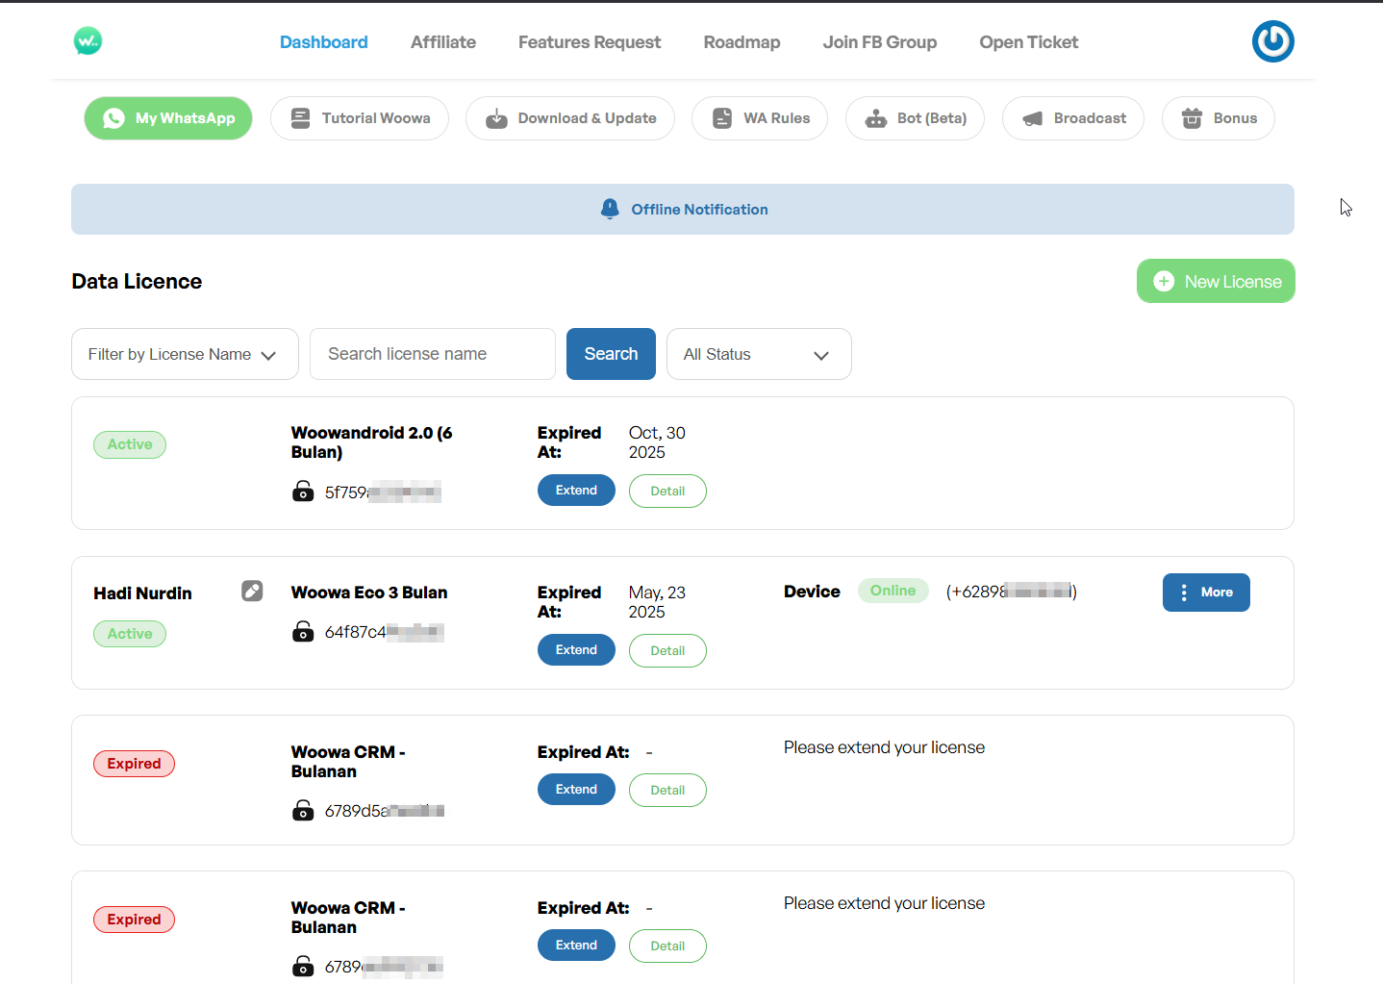This screenshot has width=1383, height=984.
Task: Open the Broadcast section
Action: (1072, 118)
